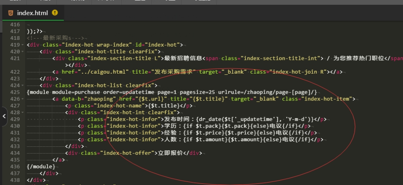Click {$t.price} output variable on line 431

[242, 133]
